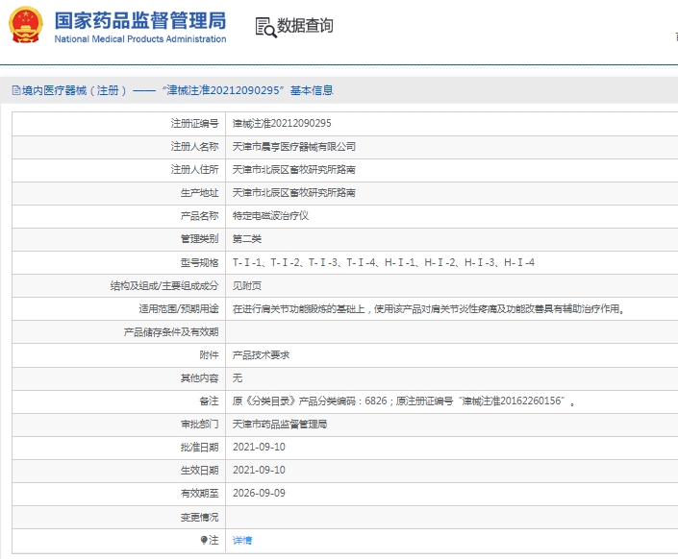Image resolution: width=678 pixels, height=559 pixels.
Task: Click approval department 天津市药品监督管理局
Action: 280,425
